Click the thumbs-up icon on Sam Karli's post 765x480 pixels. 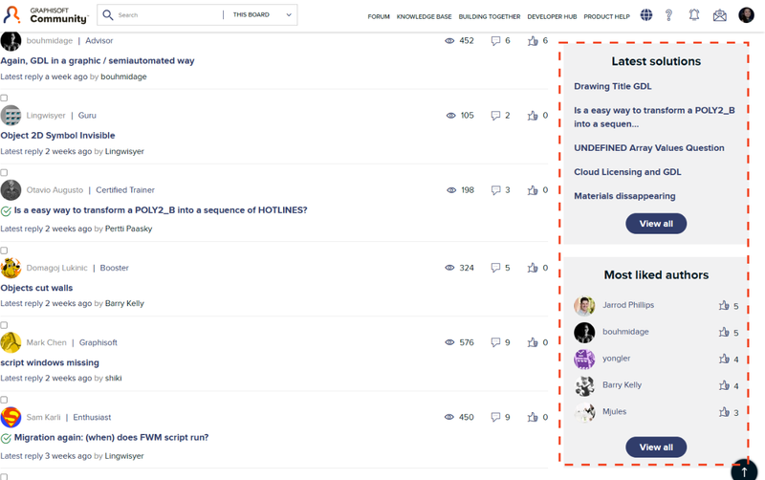[533, 417]
